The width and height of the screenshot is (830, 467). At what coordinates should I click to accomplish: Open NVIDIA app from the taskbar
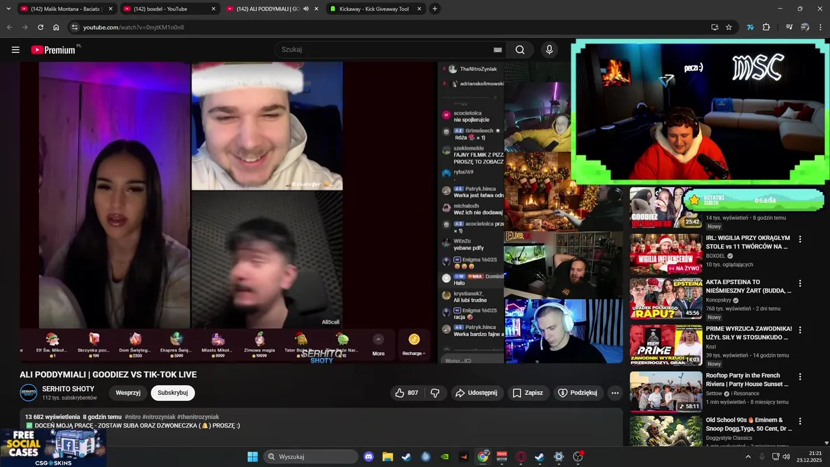444,457
